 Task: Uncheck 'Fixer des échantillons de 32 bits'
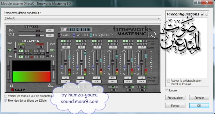(x=6, y=101)
